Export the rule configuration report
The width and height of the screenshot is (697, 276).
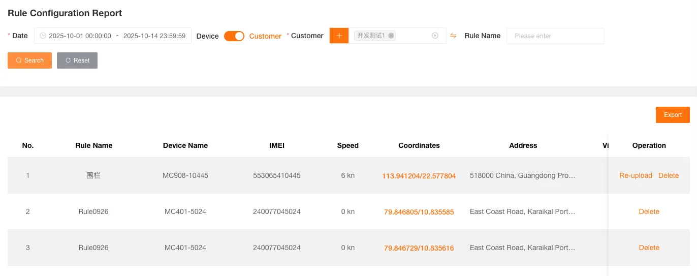coord(672,115)
